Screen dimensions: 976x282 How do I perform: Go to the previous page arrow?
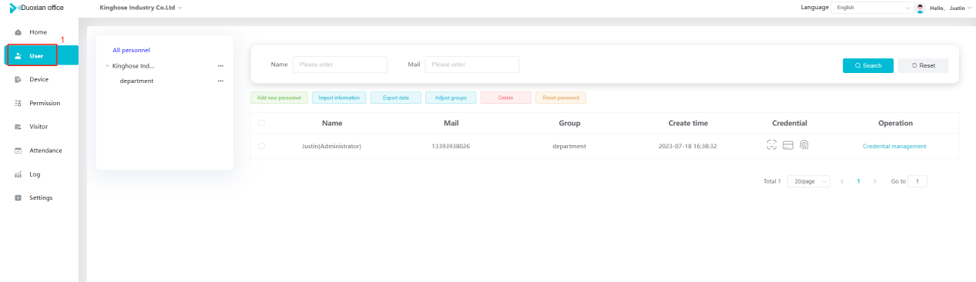pyautogui.click(x=842, y=181)
